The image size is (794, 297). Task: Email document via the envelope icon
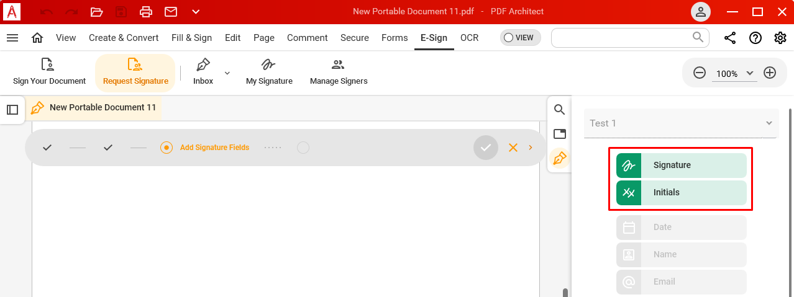[171, 12]
